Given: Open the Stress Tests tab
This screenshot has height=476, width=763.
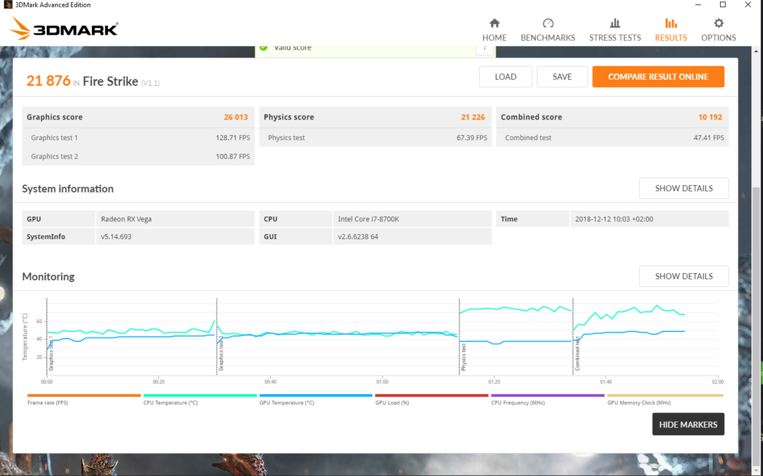Looking at the screenshot, I should (x=615, y=30).
